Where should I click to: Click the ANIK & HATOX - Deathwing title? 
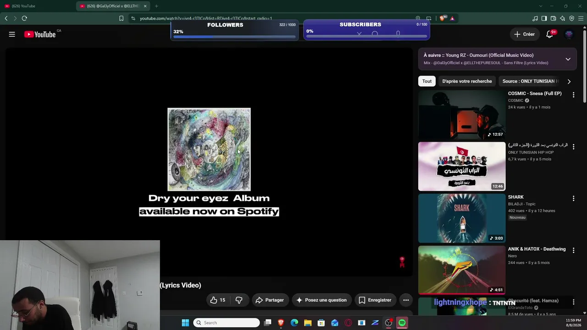click(537, 249)
